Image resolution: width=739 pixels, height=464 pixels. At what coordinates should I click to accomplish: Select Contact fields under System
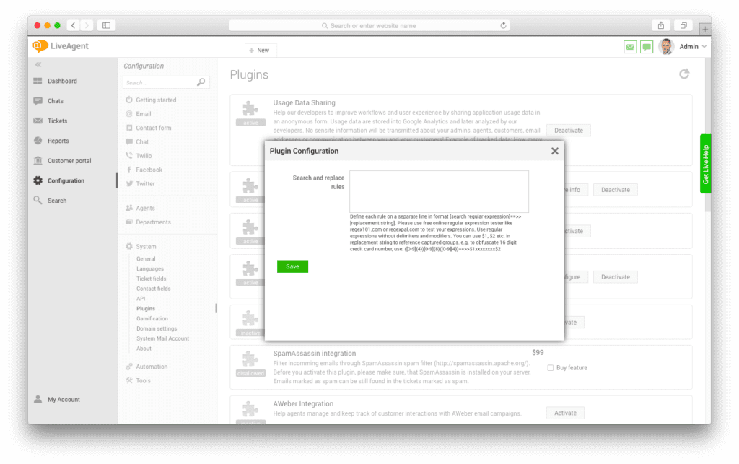[153, 289]
